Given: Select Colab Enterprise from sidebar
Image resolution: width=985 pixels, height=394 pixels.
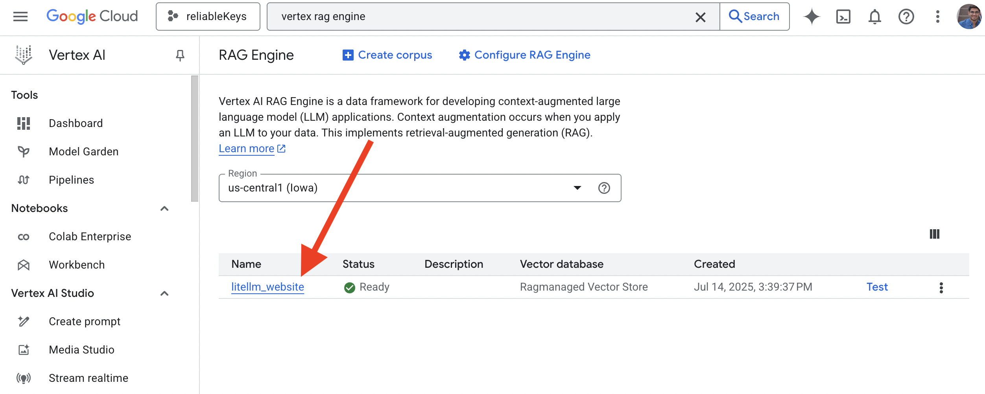Looking at the screenshot, I should pos(90,237).
